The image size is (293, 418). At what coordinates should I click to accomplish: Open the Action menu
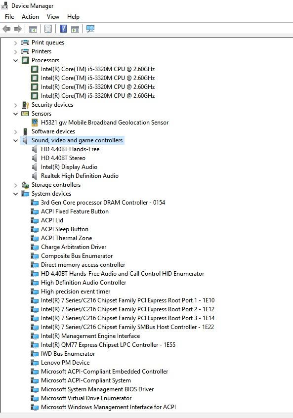point(30,16)
